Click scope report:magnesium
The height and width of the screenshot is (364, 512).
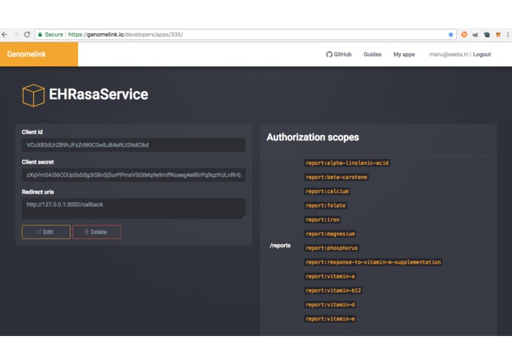point(330,234)
